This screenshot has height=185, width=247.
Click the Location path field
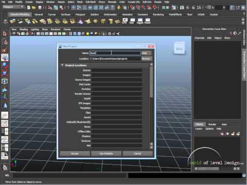115,59
